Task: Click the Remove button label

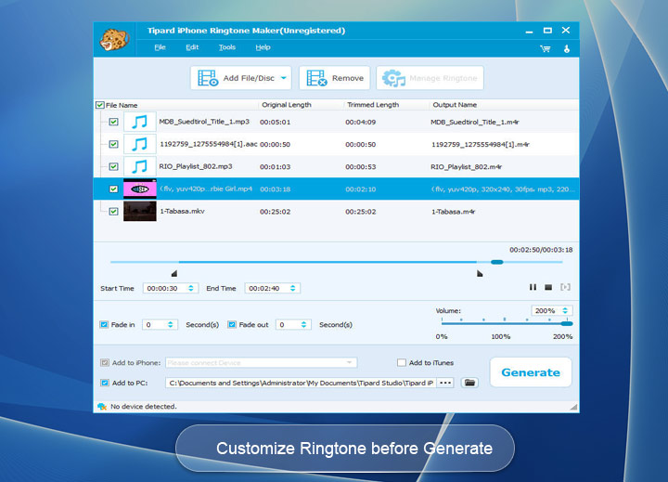Action: tap(348, 78)
